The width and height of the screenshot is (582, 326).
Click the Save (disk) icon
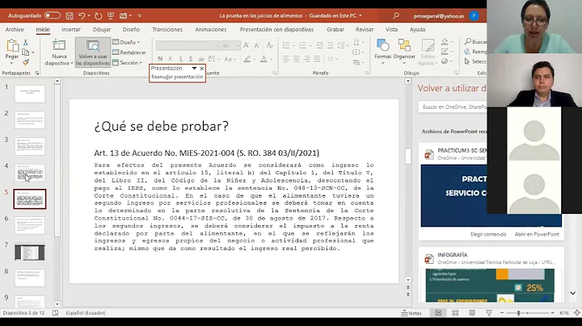[70, 16]
